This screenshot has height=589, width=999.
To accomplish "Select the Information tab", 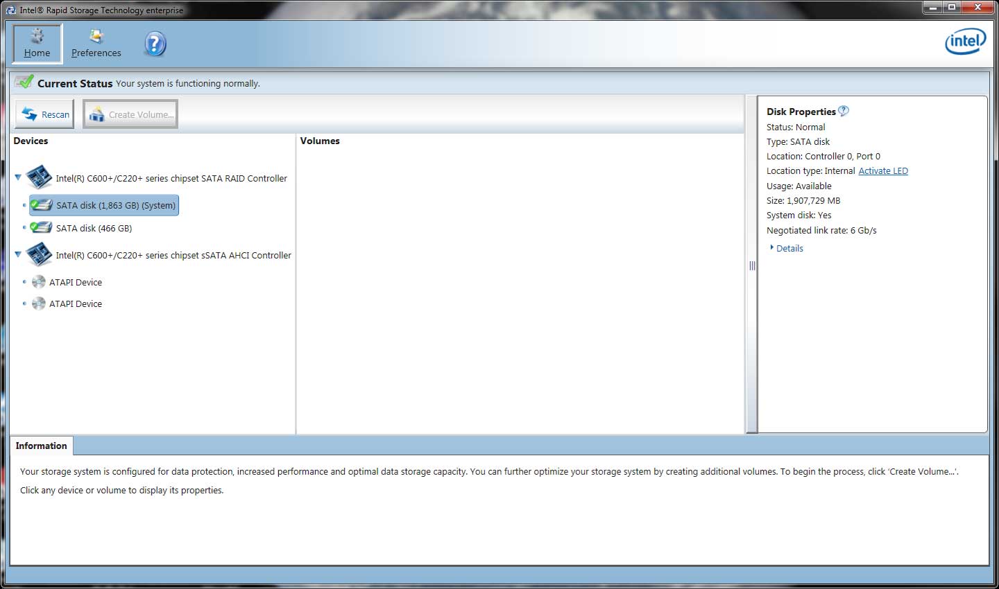I will [42, 446].
